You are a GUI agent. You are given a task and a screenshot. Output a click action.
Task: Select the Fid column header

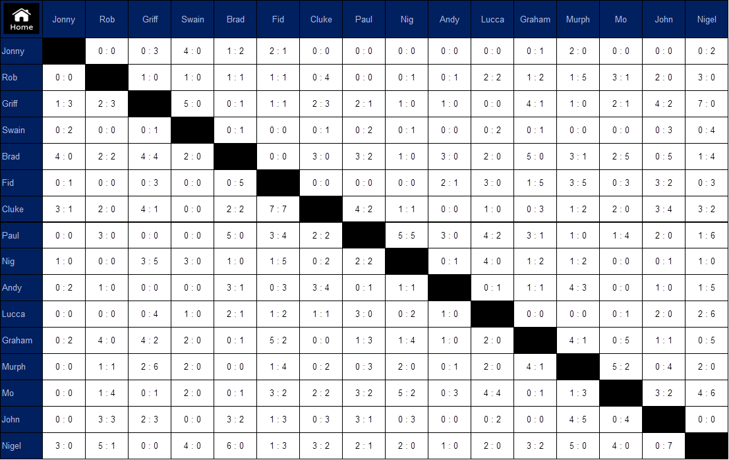278,19
